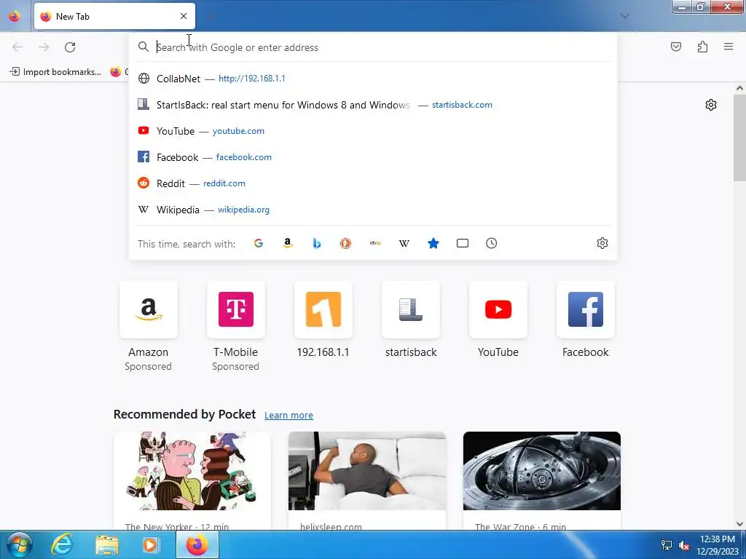746x559 pixels.
Task: Search this time with Amazon
Action: pos(287,243)
